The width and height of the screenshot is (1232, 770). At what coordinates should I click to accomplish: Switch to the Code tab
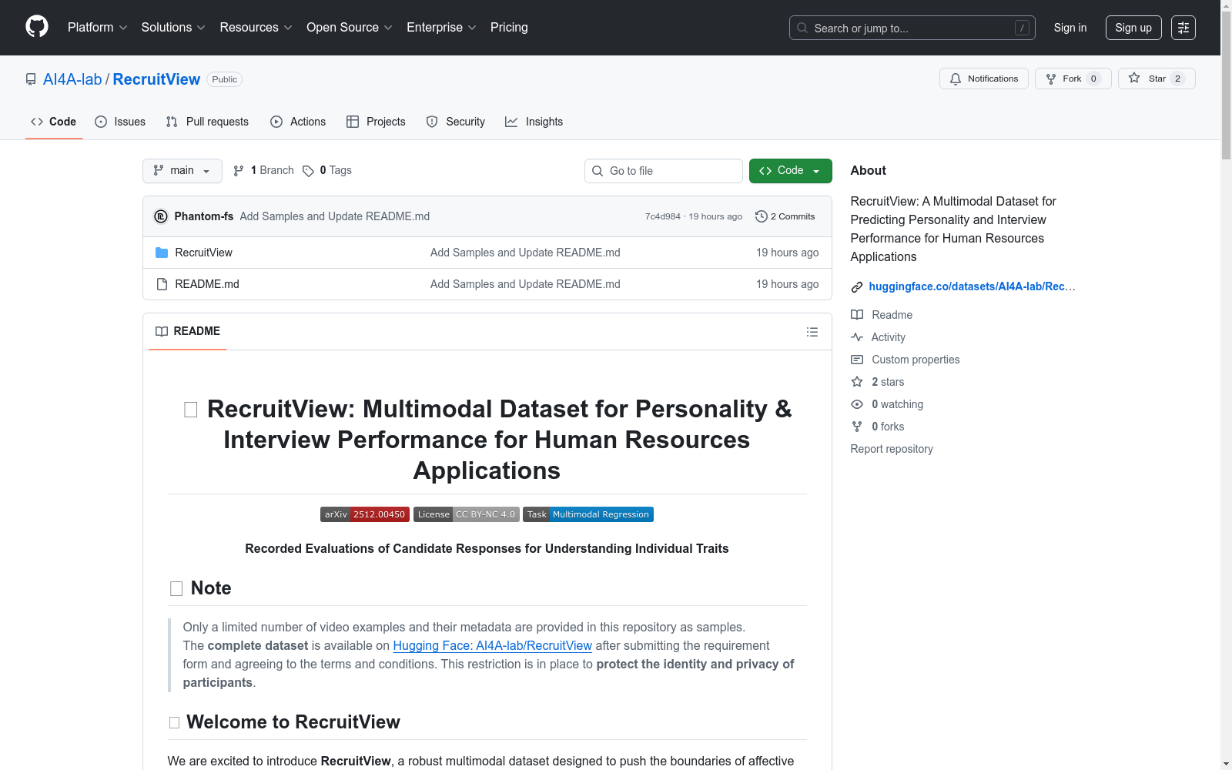54,122
